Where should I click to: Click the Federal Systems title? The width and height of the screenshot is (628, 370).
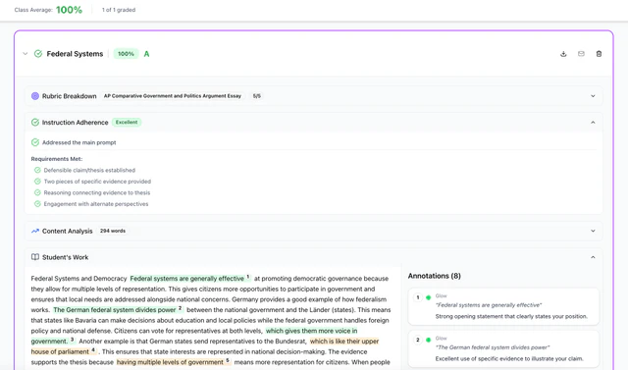pyautogui.click(x=75, y=54)
